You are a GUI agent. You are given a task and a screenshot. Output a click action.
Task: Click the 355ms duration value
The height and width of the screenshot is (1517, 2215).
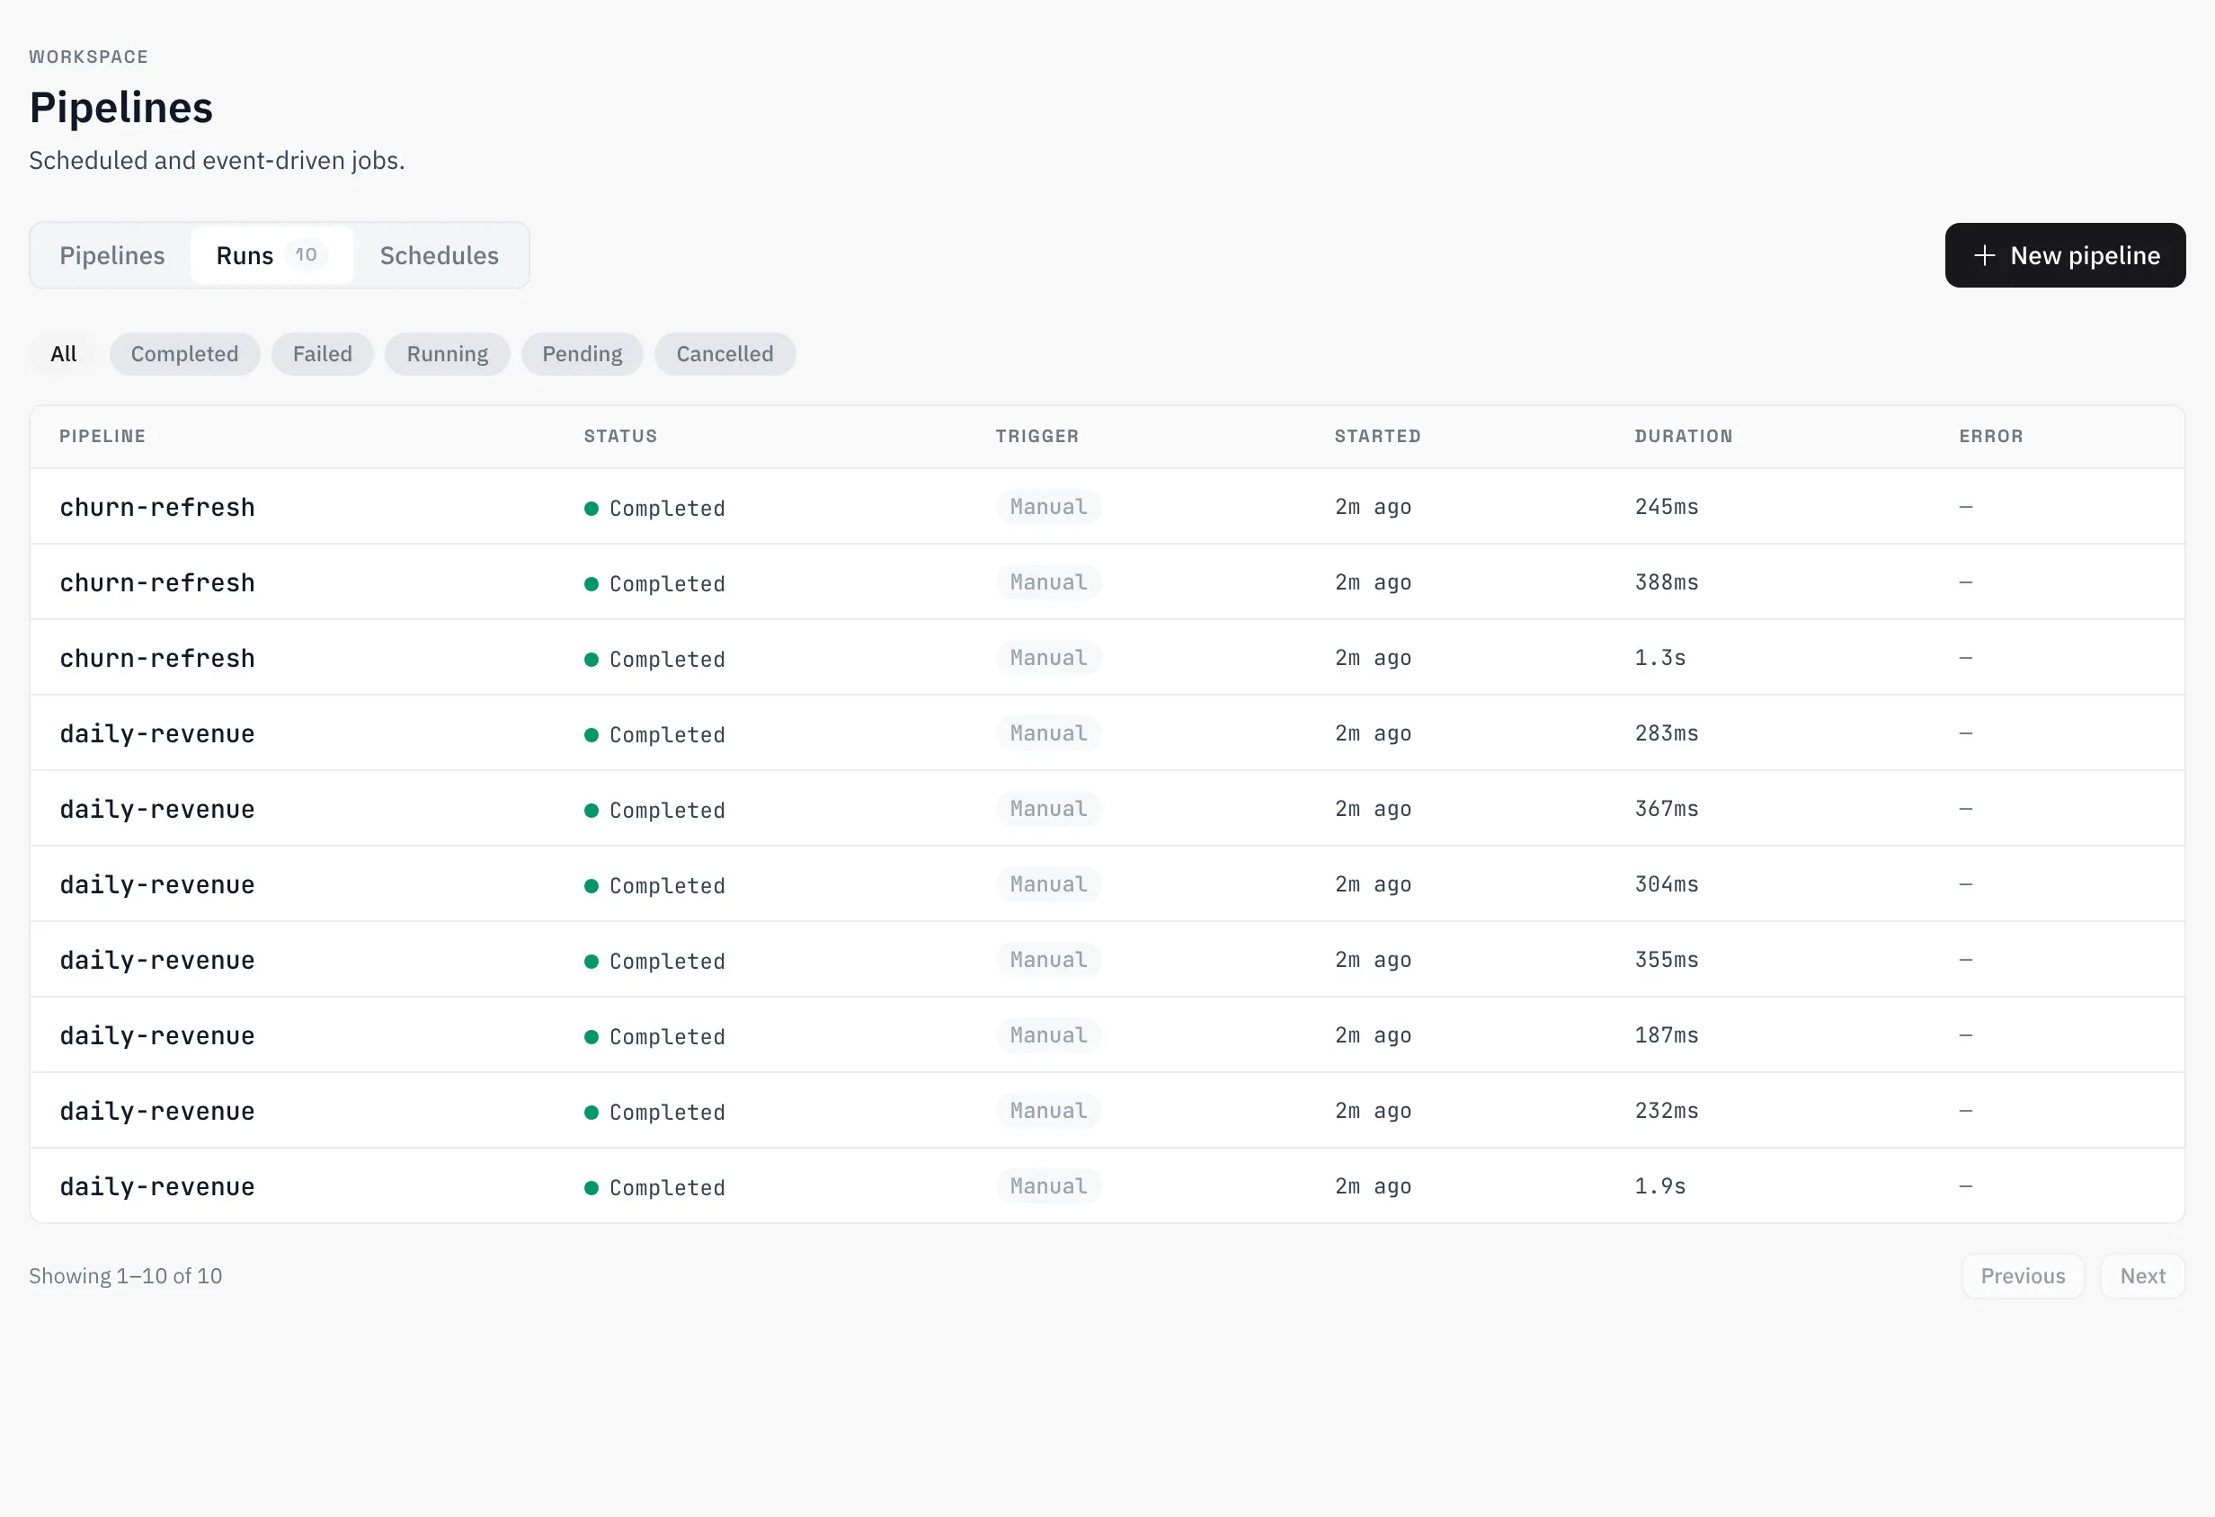1667,960
